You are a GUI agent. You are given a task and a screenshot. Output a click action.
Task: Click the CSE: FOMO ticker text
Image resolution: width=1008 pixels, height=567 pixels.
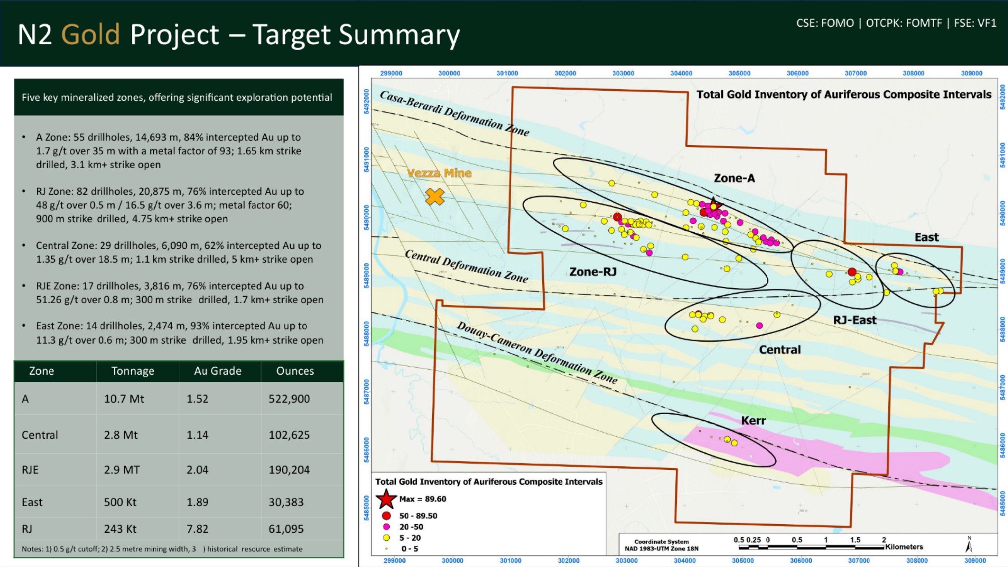[x=825, y=23]
